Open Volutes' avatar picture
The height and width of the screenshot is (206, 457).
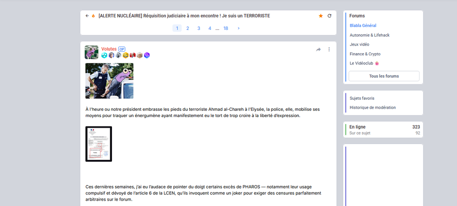point(91,52)
